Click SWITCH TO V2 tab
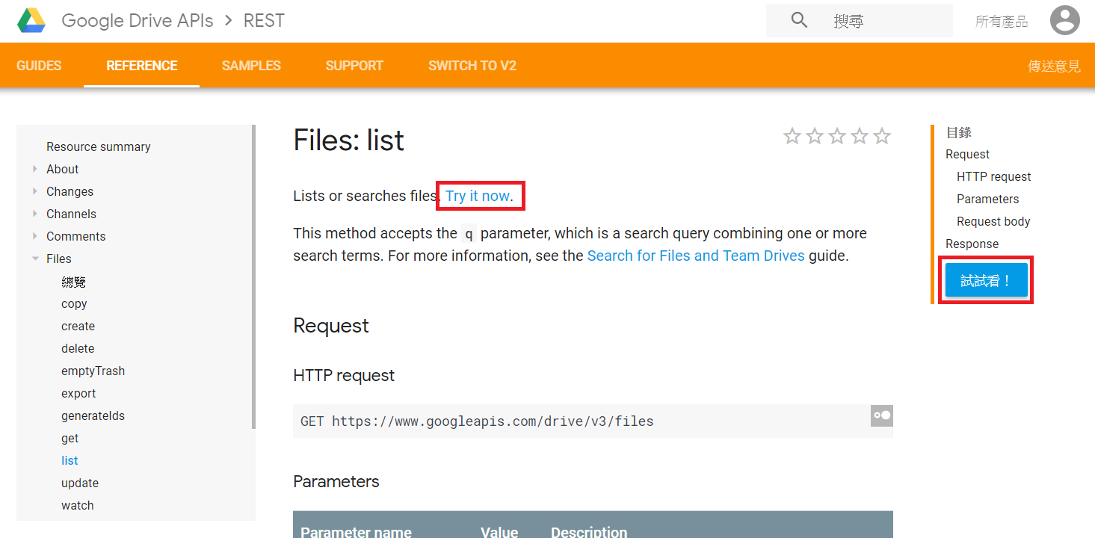Screen dimensions: 1095x538 [x=472, y=66]
